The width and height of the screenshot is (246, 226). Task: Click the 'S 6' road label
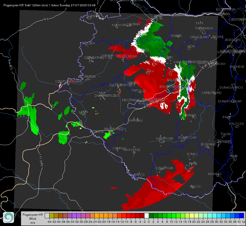[x=46, y=19]
